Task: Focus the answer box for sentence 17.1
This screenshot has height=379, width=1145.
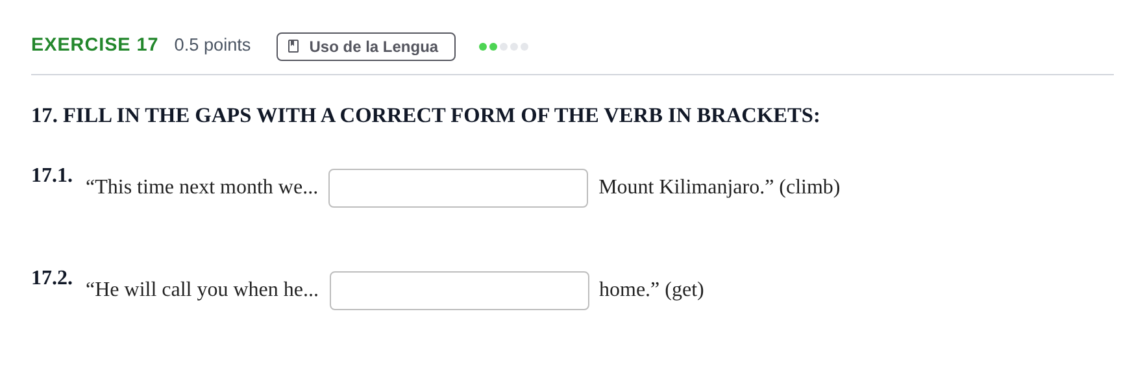Action: pyautogui.click(x=458, y=188)
